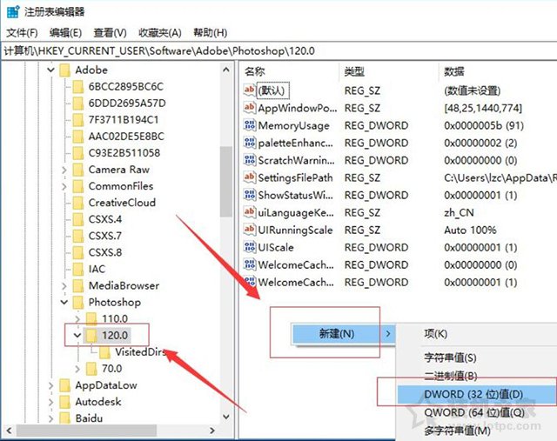Select the AAC02DE5E8BC key

pyautogui.click(x=126, y=137)
